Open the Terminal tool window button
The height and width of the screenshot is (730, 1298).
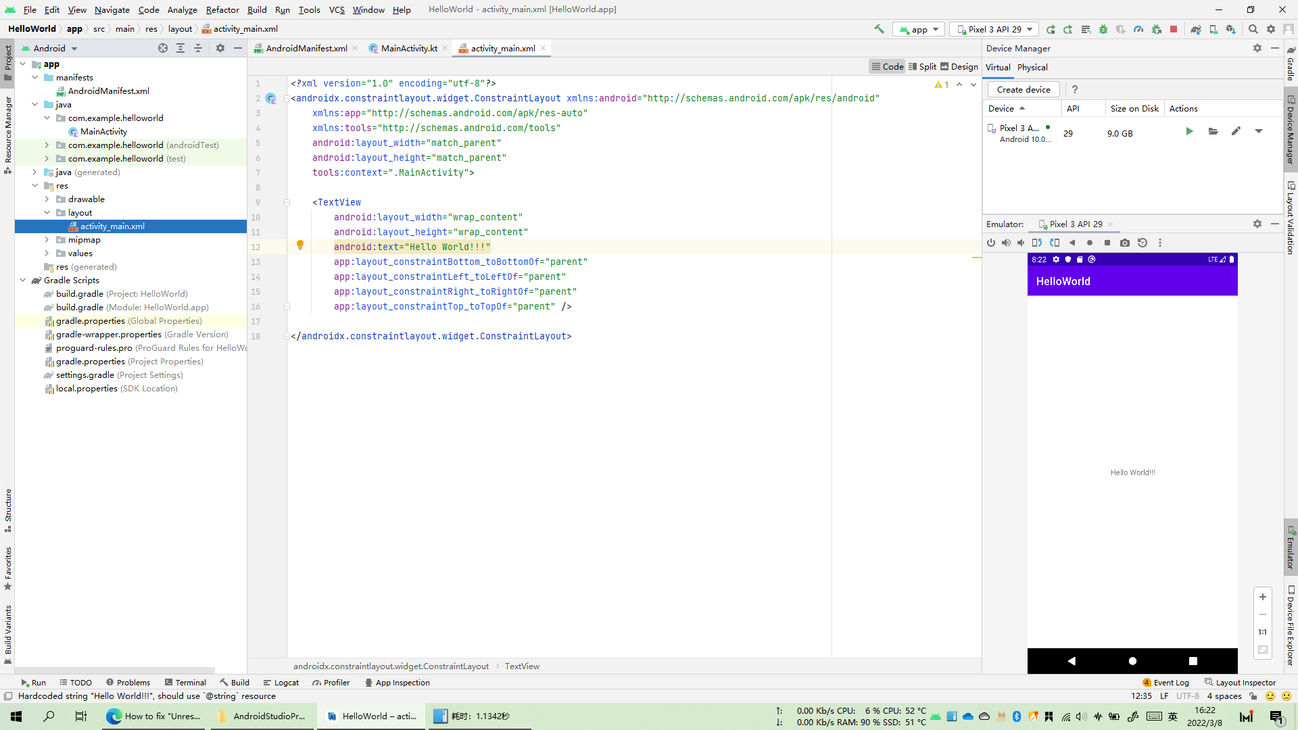185,682
